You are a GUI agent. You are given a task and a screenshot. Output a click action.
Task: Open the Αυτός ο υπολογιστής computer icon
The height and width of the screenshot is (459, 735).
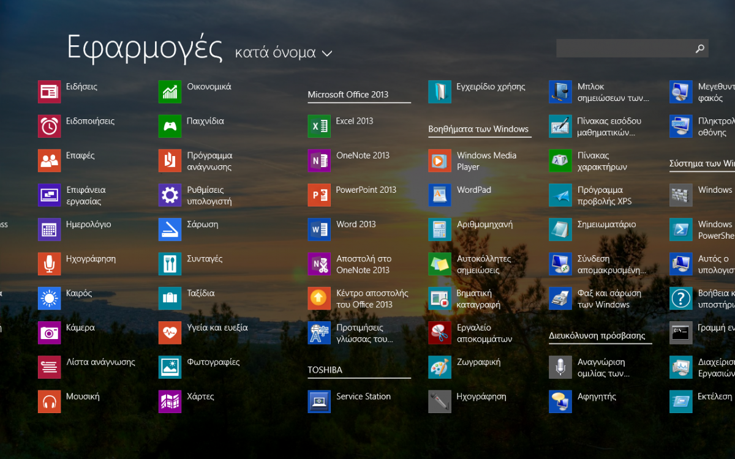pos(681,264)
